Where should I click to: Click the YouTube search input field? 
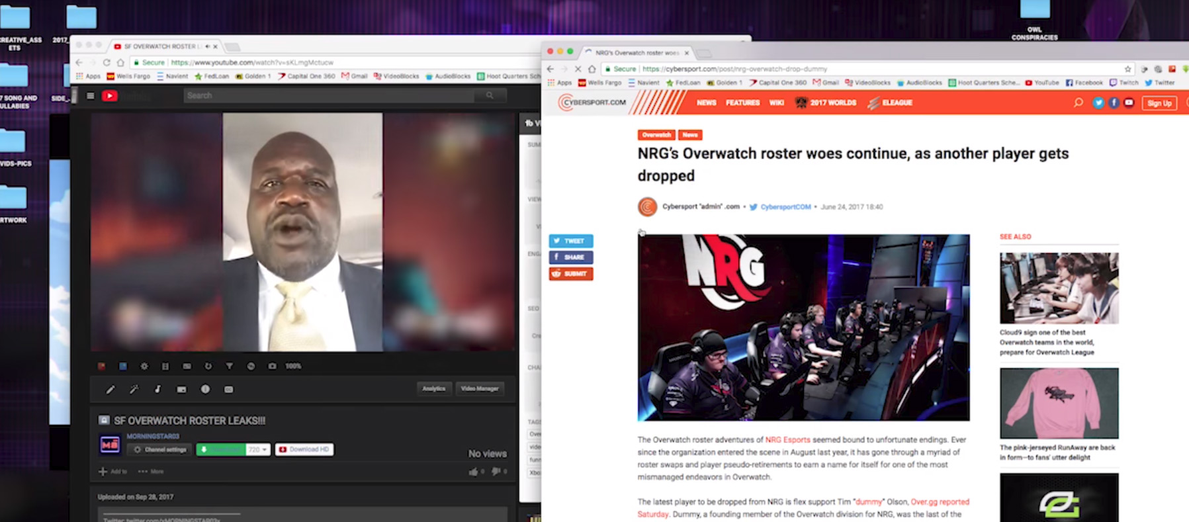tap(329, 96)
